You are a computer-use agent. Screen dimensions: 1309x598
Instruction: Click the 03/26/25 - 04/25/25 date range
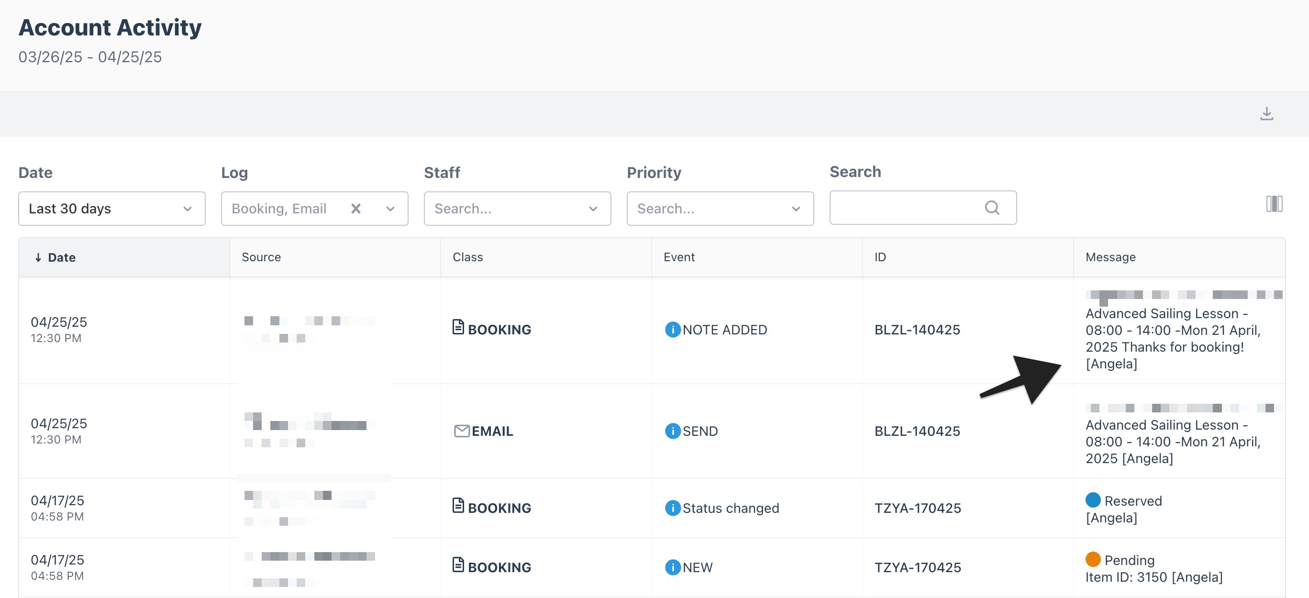[90, 57]
